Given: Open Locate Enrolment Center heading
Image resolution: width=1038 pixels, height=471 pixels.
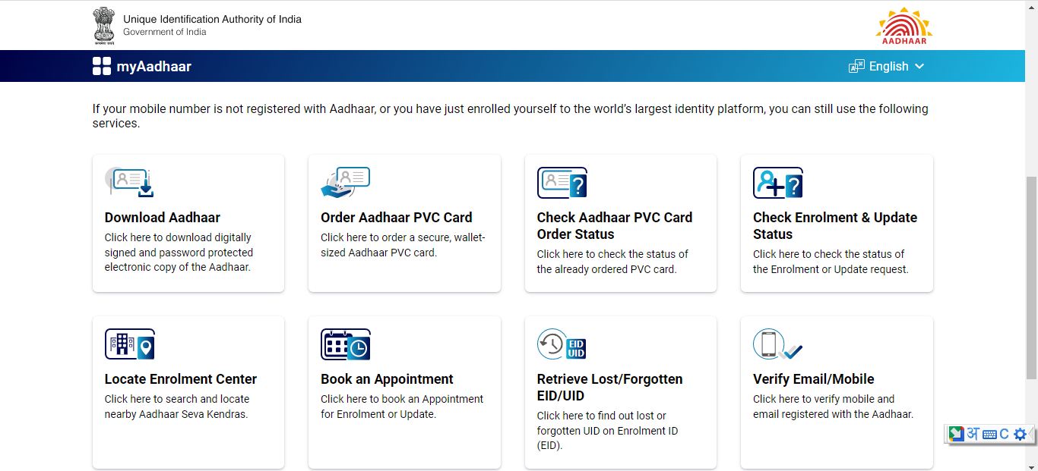Looking at the screenshot, I should pos(181,379).
